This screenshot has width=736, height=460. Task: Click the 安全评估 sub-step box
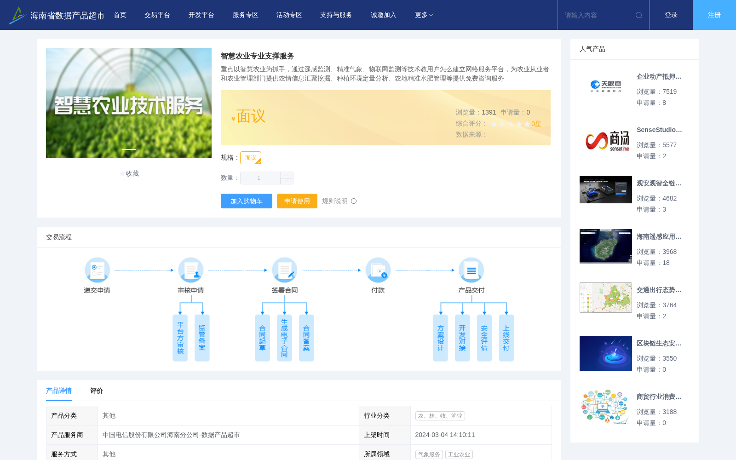click(484, 338)
